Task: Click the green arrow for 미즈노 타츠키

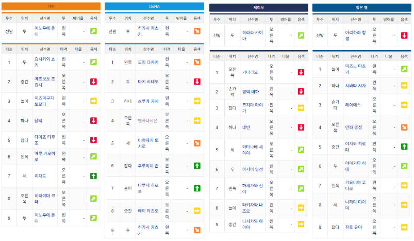Action: 404,69
